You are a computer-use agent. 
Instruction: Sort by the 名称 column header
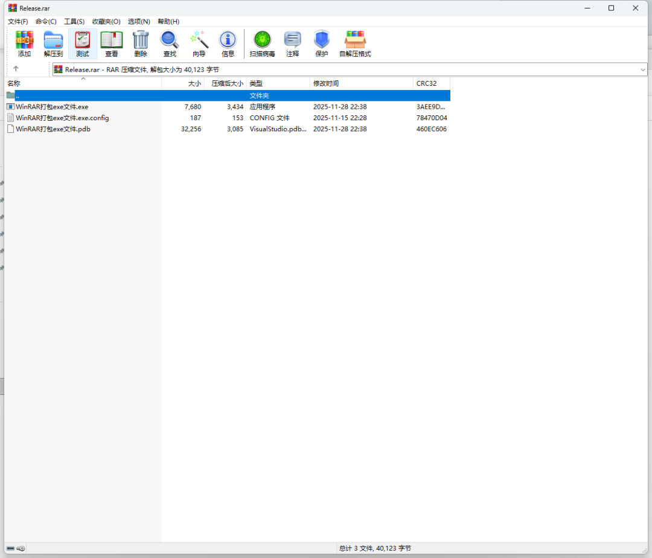pos(83,83)
